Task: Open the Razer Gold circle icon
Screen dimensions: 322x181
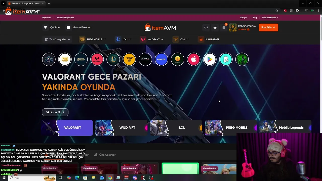Action: tap(178, 59)
